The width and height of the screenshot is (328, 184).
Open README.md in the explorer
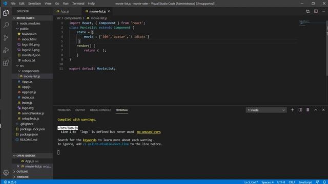click(32, 140)
